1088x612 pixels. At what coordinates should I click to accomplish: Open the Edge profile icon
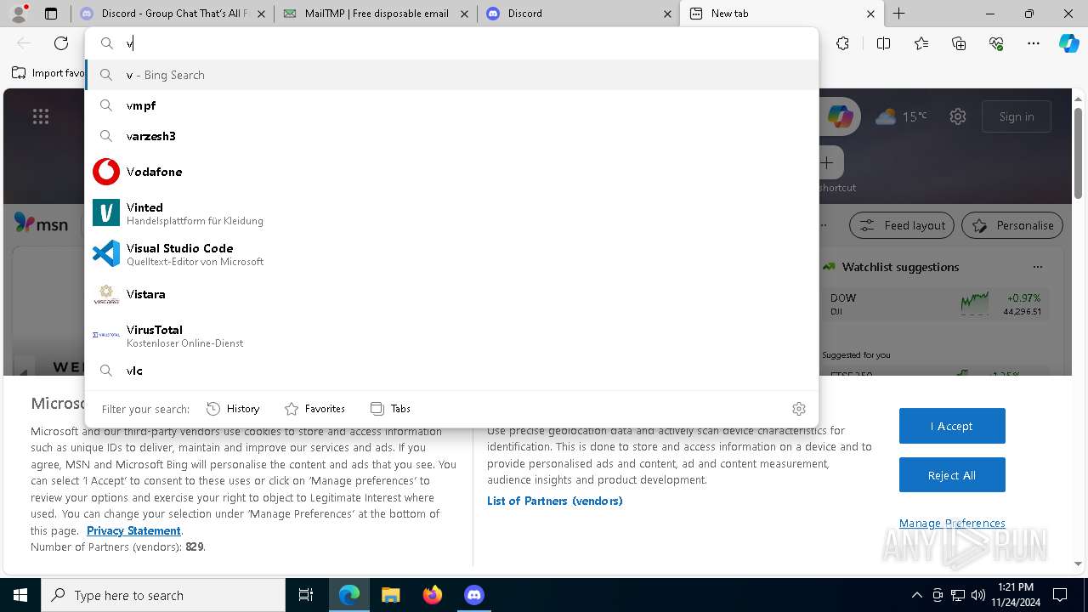click(x=19, y=14)
